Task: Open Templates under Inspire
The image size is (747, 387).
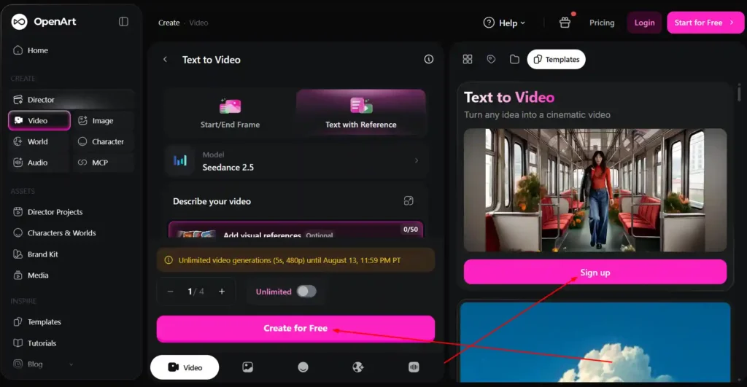Action: (x=37, y=322)
